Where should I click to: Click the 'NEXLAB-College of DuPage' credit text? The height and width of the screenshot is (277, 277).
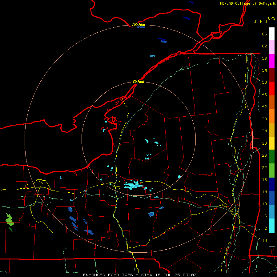click(x=246, y=3)
